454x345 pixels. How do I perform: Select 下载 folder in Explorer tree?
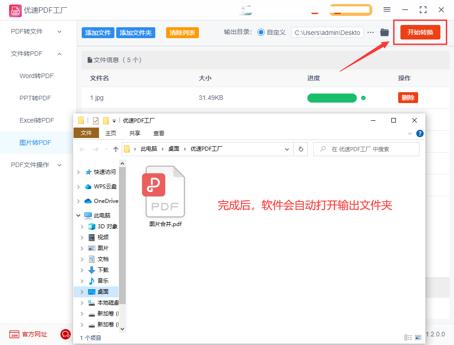[x=99, y=270]
